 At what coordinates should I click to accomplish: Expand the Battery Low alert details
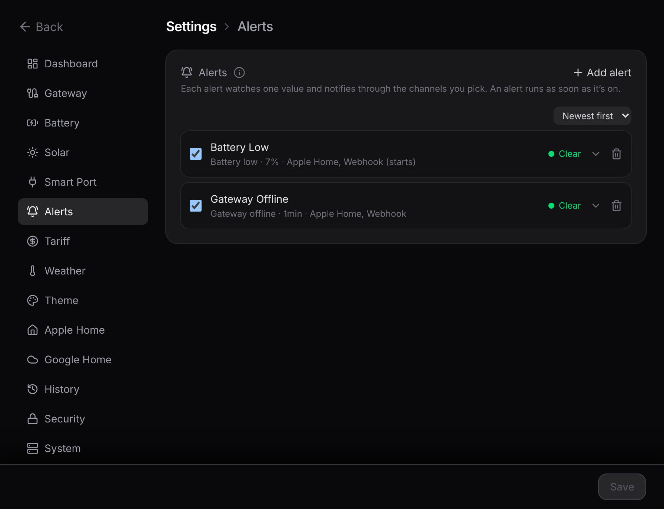pyautogui.click(x=596, y=154)
